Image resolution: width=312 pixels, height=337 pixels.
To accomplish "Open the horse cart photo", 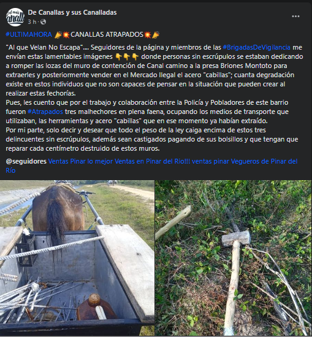I will click(77, 258).
